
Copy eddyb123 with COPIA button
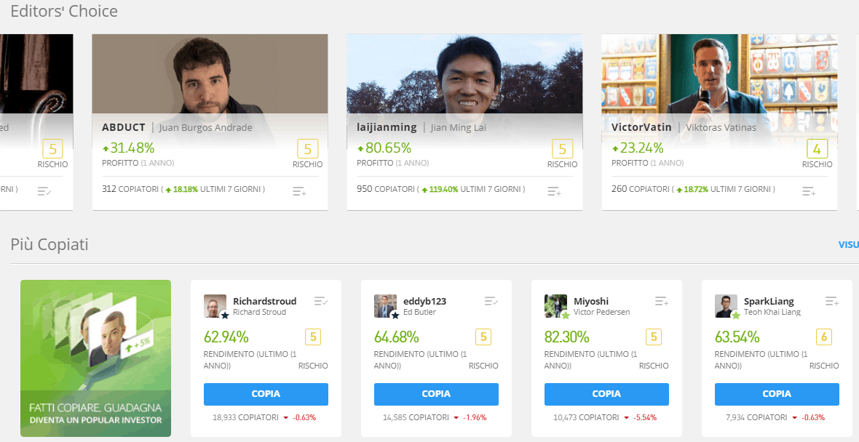(436, 394)
